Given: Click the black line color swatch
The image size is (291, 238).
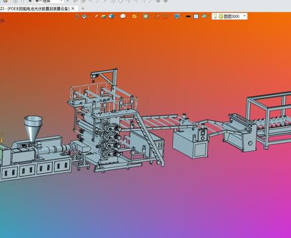Looking at the screenshot, I should click(x=188, y=17).
